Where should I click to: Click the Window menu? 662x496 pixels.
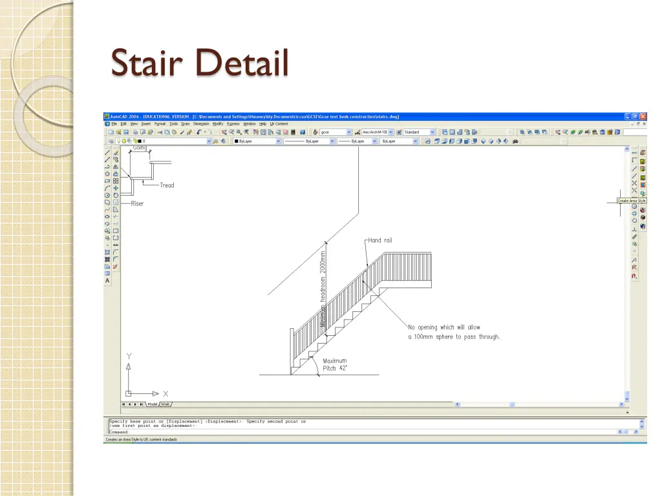(x=250, y=124)
